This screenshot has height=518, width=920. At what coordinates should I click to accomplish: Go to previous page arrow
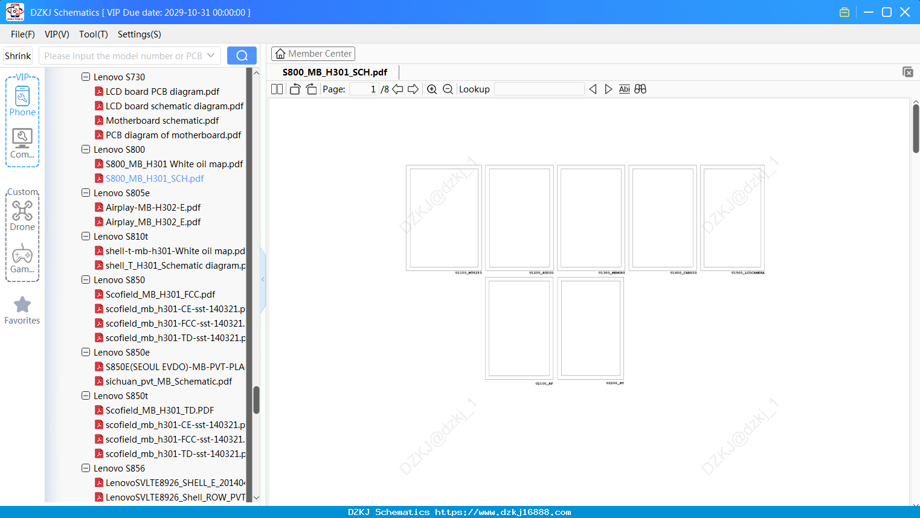click(397, 89)
